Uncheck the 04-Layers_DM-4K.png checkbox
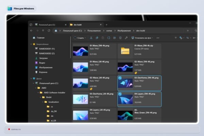204x136 pixels. point(120,94)
